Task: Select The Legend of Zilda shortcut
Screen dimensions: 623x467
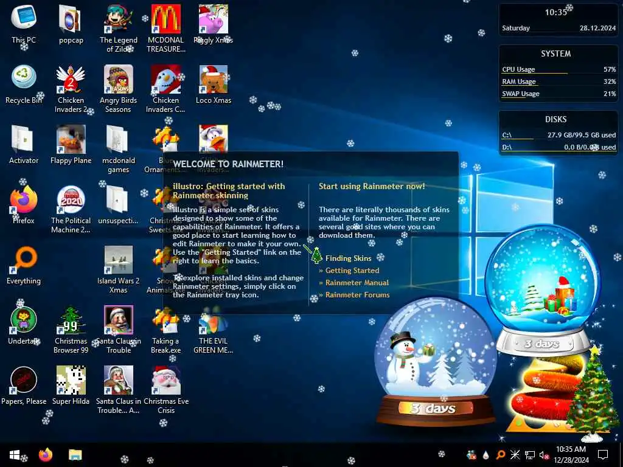Action: (x=119, y=28)
